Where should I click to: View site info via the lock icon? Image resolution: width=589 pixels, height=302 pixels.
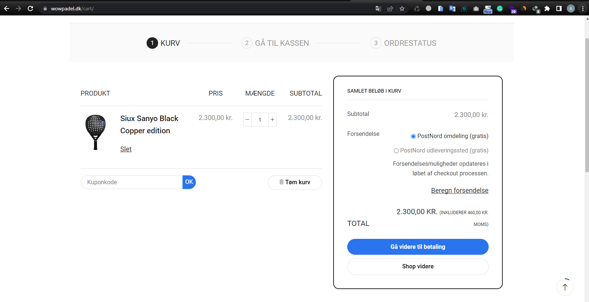coord(45,8)
